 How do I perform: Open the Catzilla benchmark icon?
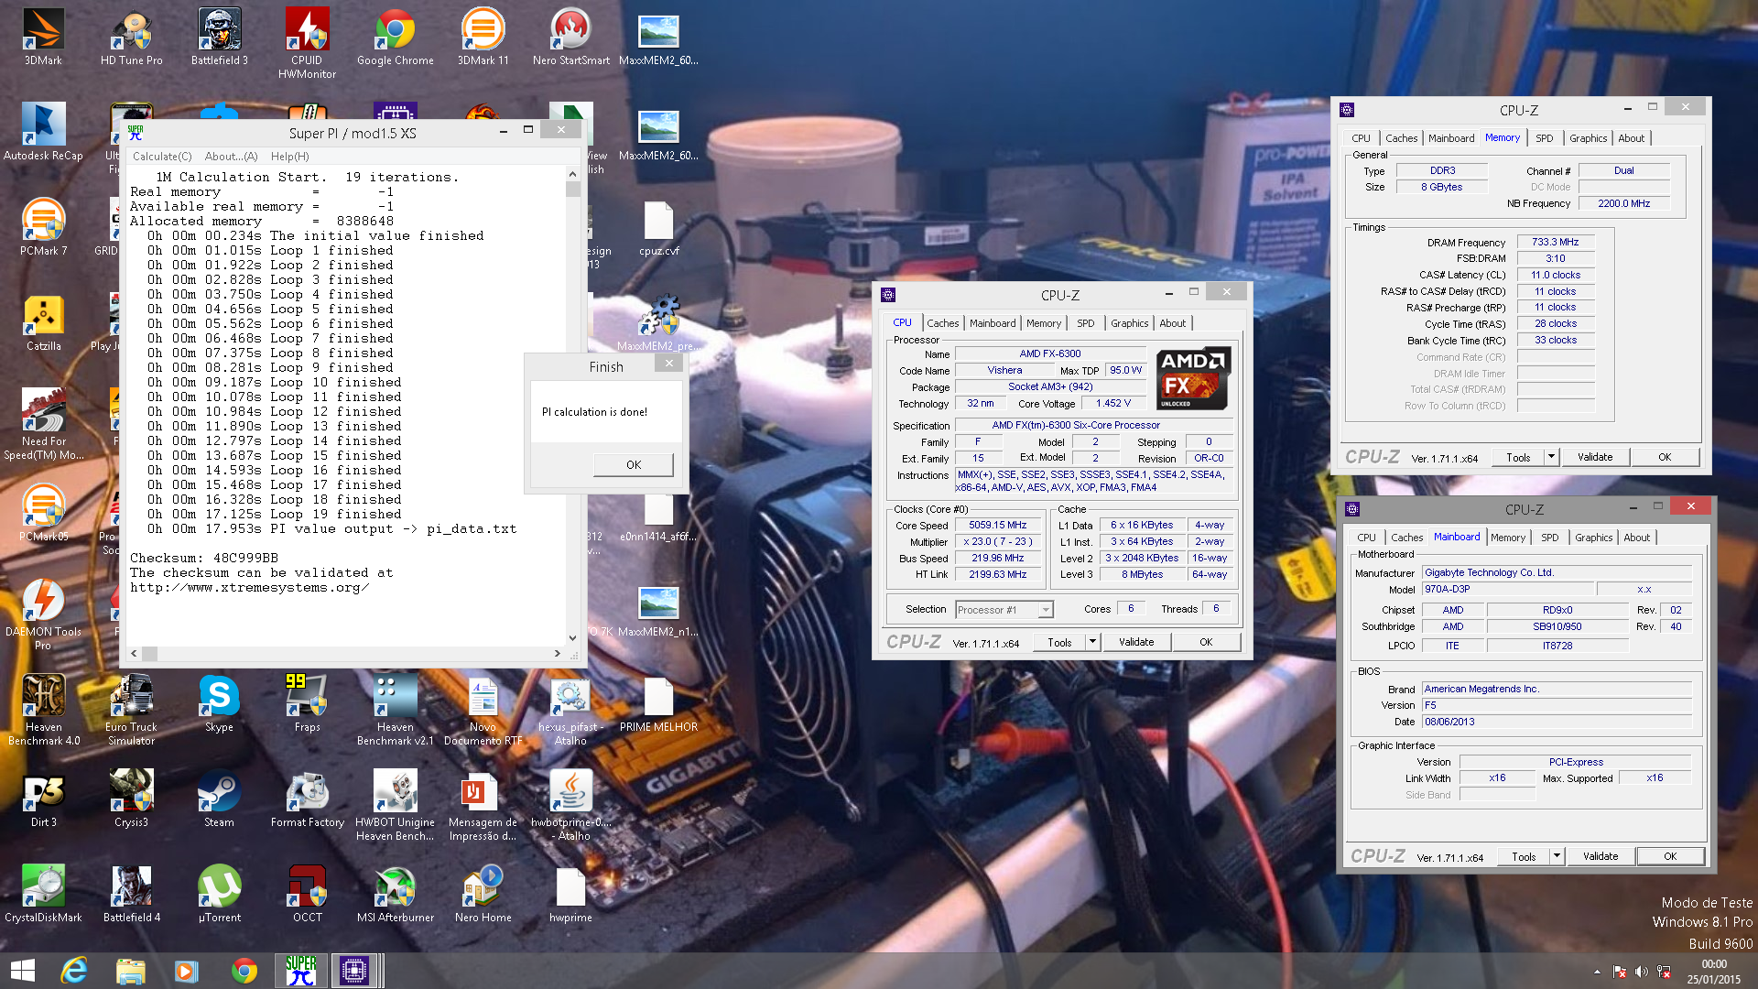43,322
